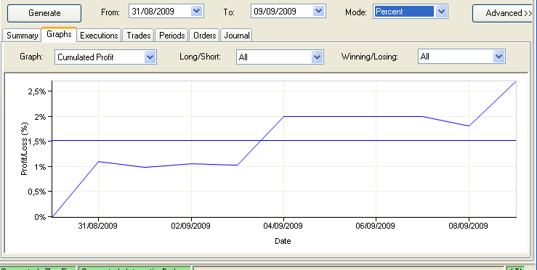Switch to the Summary tab
Screen dimensions: 537x270
22,36
